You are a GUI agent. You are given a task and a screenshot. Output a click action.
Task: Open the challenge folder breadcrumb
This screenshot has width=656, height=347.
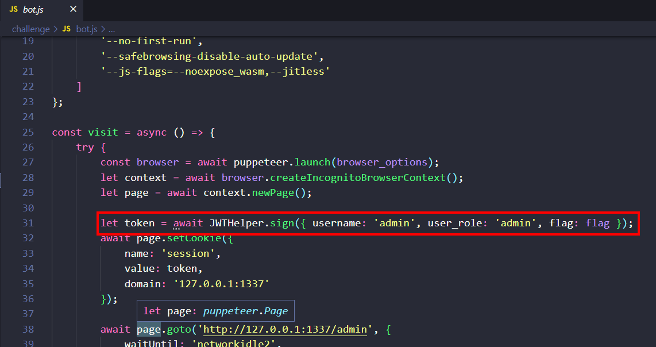30,29
